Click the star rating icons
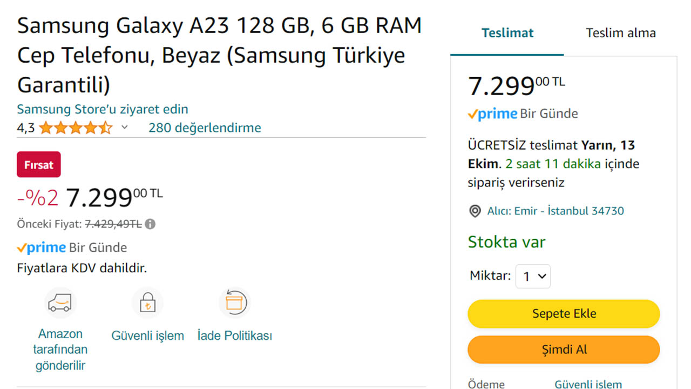 pos(76,128)
